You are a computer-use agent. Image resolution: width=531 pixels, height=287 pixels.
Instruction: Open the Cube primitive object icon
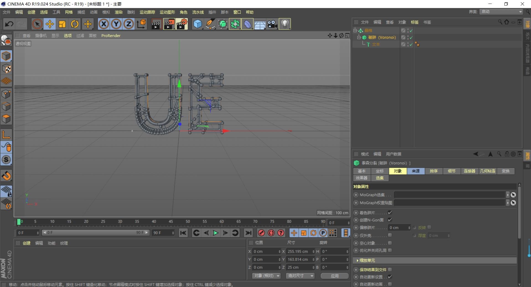click(198, 24)
